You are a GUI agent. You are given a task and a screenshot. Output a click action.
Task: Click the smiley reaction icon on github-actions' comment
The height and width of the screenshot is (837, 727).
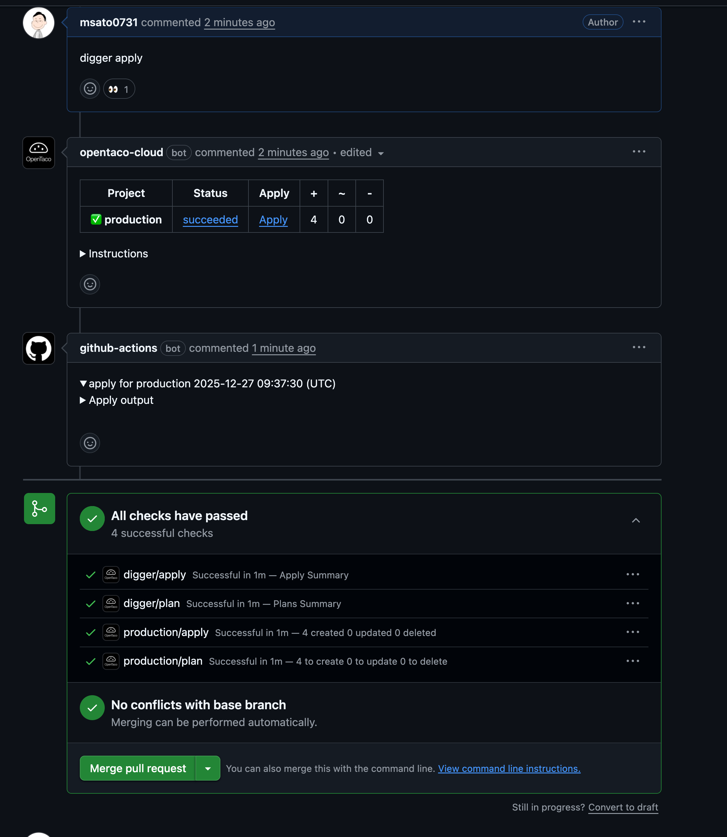(x=90, y=443)
